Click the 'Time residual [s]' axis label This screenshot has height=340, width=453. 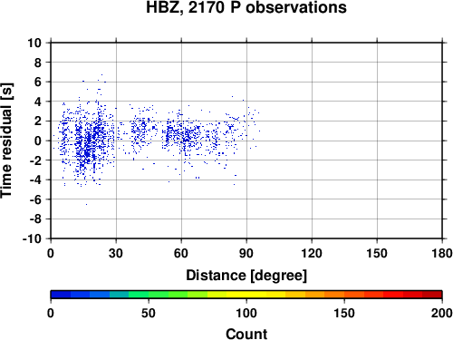(x=6, y=141)
